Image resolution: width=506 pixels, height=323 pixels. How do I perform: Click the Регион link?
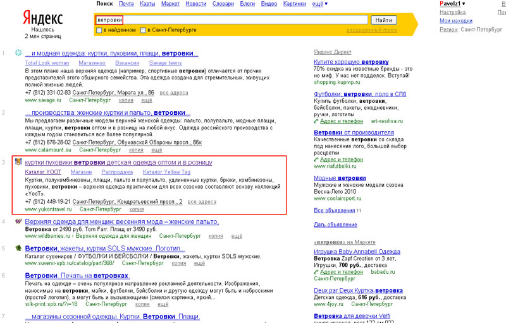(448, 30)
